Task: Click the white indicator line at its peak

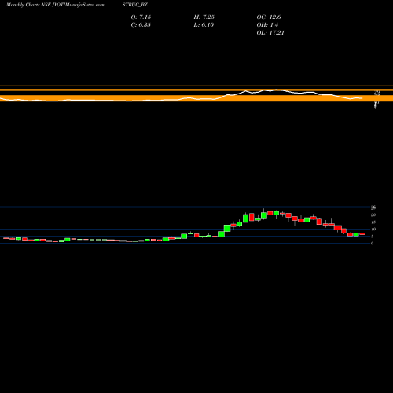Action: point(277,90)
